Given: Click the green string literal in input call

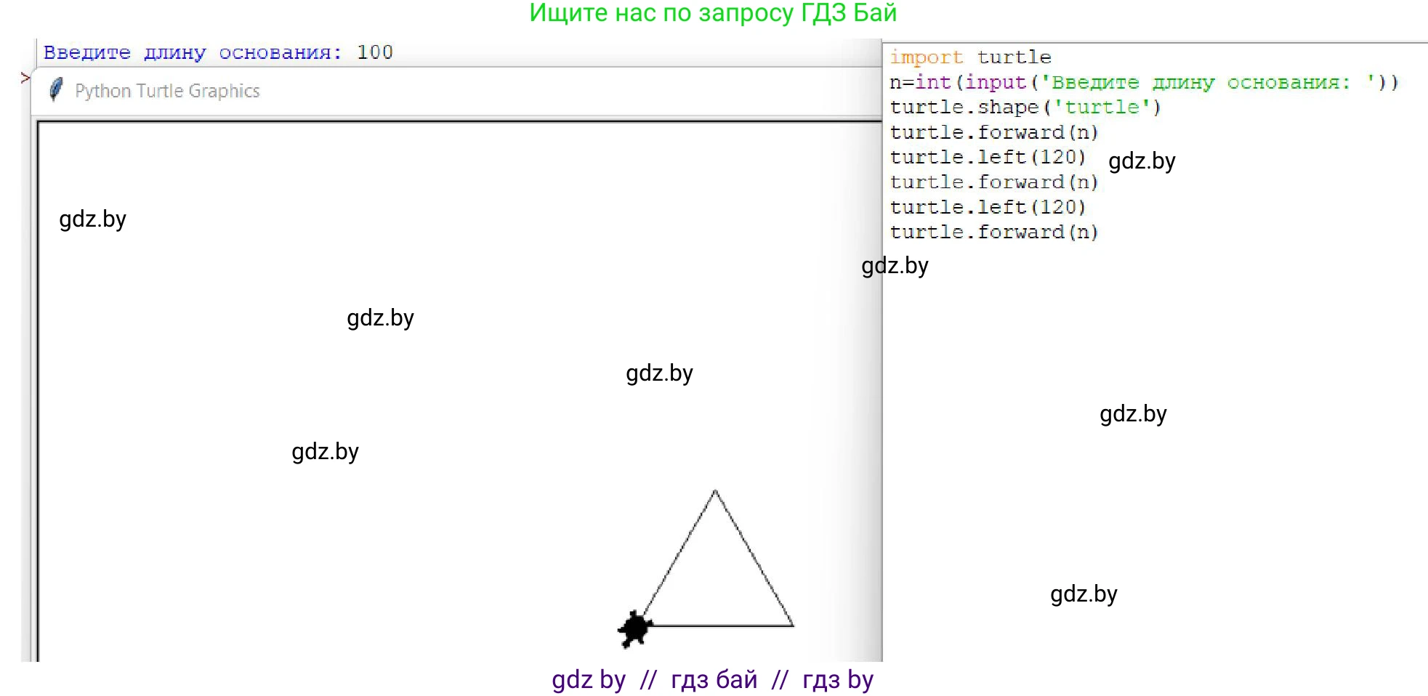Looking at the screenshot, I should [x=1209, y=83].
